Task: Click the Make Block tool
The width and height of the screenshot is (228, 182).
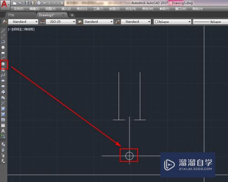Action: (x=3, y=98)
